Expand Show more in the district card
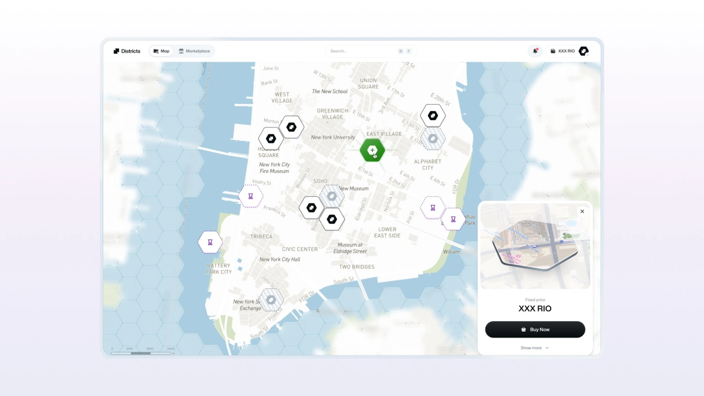The height and width of the screenshot is (396, 704). (535, 348)
